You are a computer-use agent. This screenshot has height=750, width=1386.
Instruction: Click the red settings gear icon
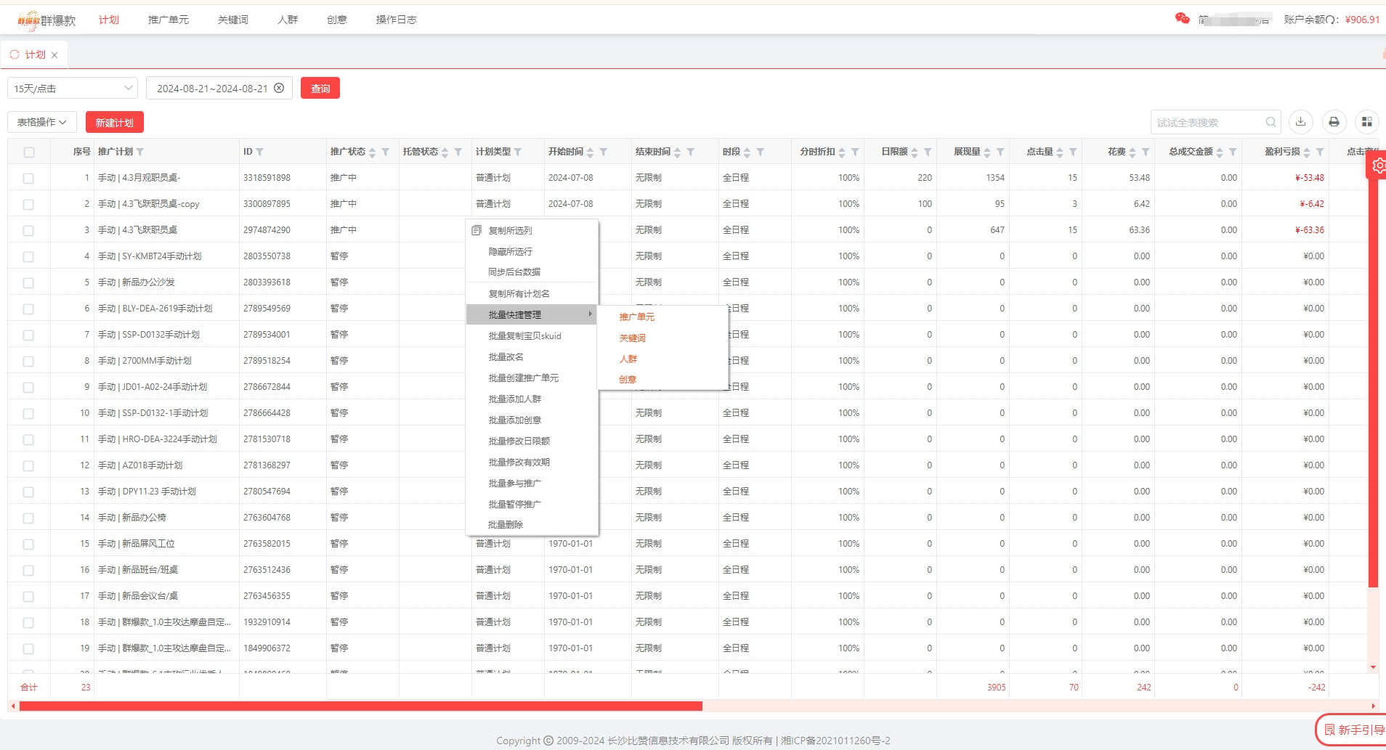(1378, 166)
